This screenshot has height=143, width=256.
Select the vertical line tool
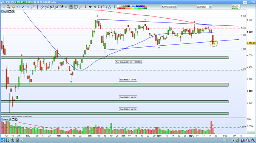[x=37, y=7]
